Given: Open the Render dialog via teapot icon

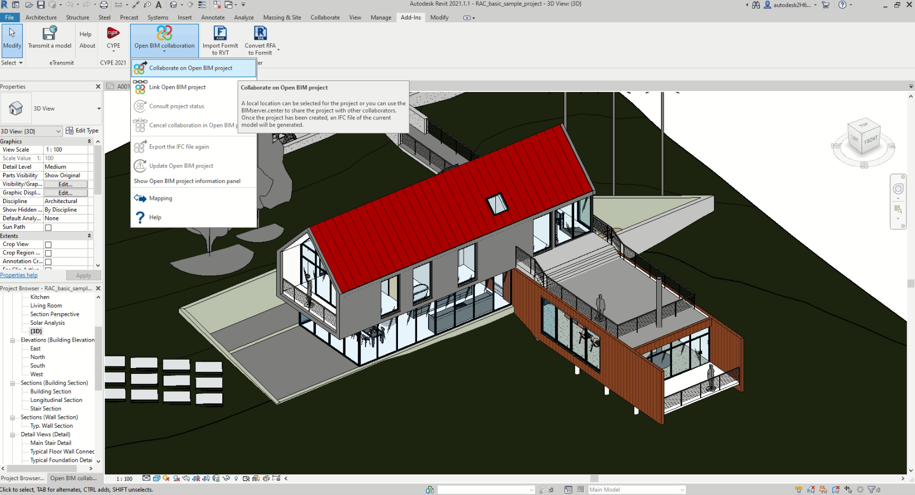Looking at the screenshot, I should tap(186, 479).
